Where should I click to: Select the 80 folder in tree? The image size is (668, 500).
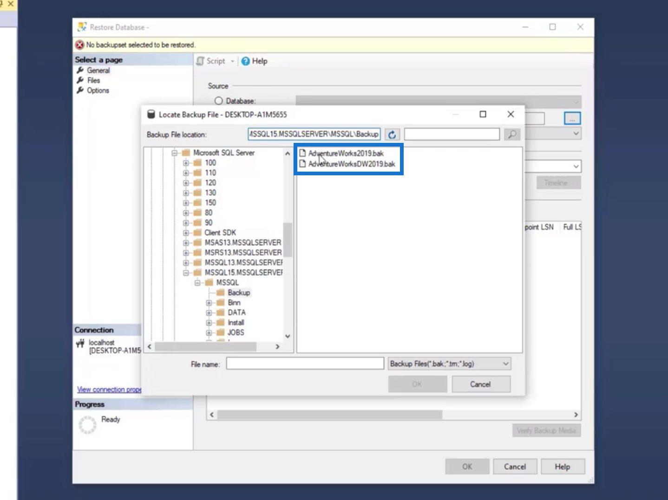(x=208, y=213)
